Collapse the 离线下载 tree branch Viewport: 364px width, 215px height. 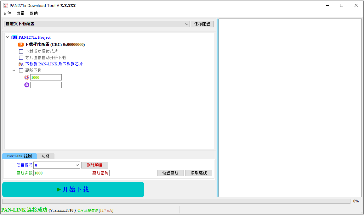point(14,70)
